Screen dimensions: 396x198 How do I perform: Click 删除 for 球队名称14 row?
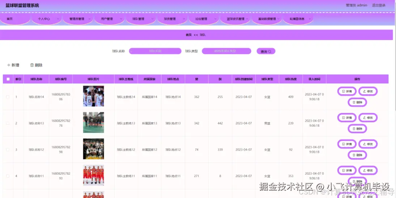357,102
